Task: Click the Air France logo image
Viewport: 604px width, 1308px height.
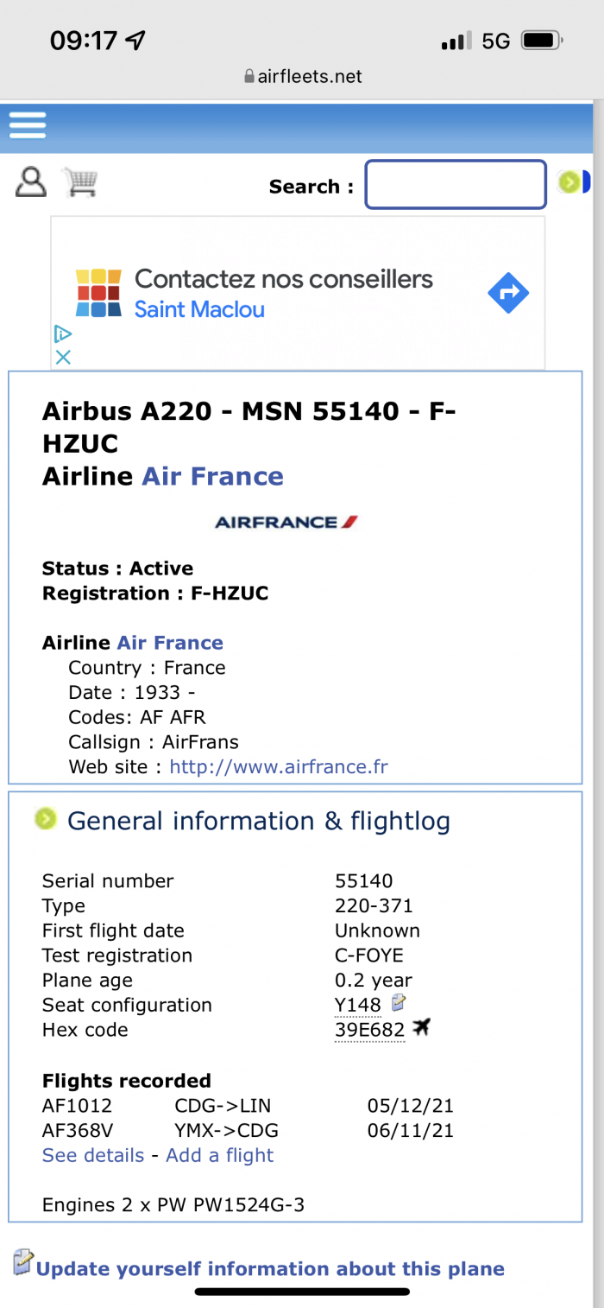Action: coord(286,522)
